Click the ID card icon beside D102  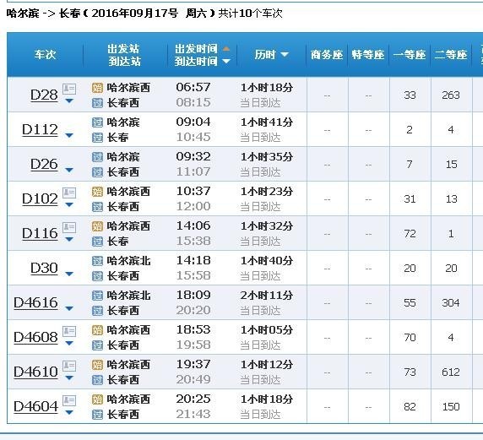[69, 193]
